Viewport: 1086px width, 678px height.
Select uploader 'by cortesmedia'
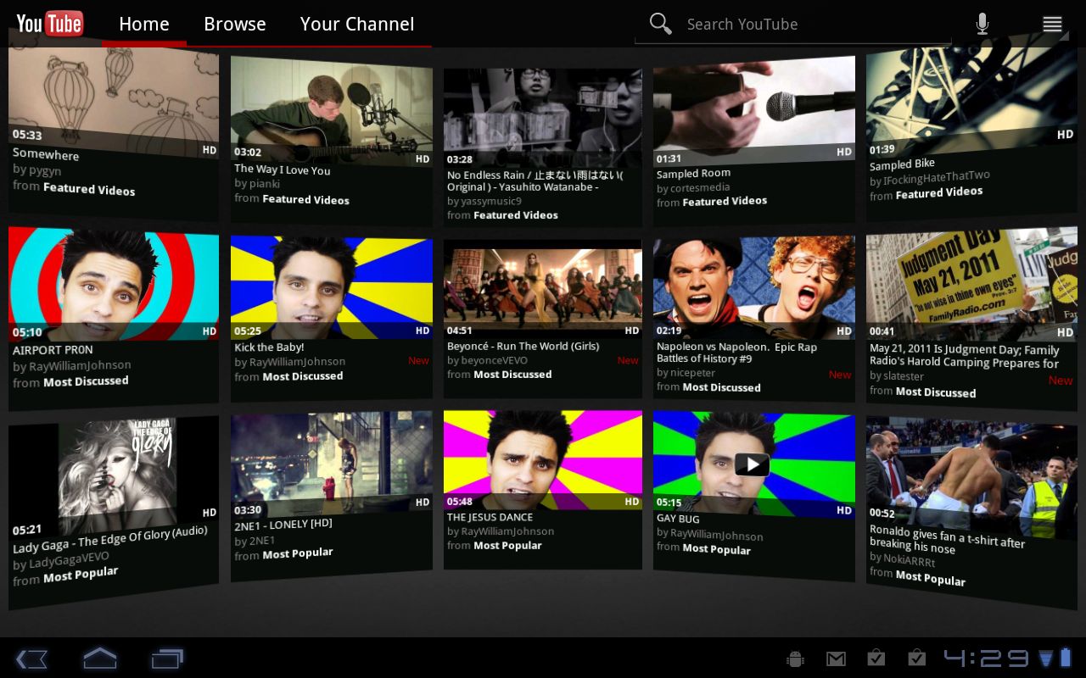(x=693, y=187)
